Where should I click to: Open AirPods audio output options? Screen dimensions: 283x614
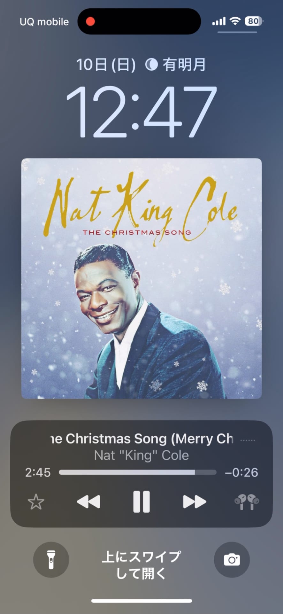tap(247, 502)
